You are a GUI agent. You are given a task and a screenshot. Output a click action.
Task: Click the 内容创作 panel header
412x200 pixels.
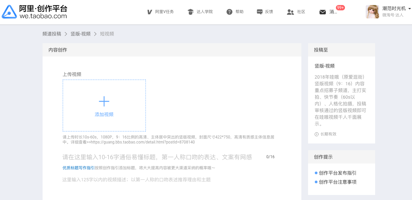pyautogui.click(x=172, y=50)
